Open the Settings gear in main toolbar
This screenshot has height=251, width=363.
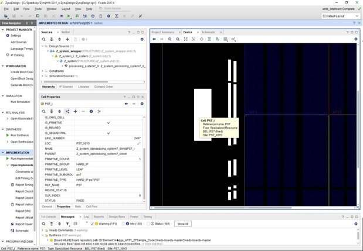click(x=108, y=16)
